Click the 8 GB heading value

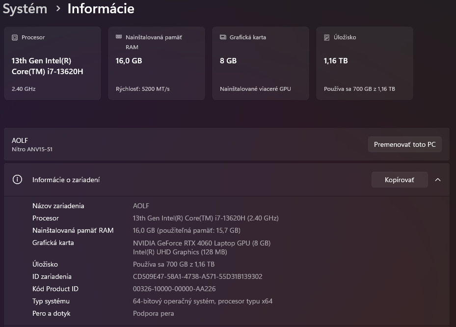point(228,60)
